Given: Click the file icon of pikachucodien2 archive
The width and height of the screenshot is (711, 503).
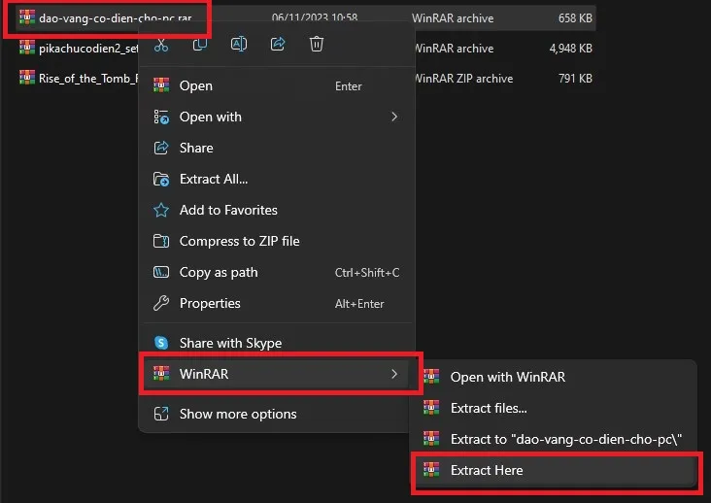Looking at the screenshot, I should (x=27, y=48).
